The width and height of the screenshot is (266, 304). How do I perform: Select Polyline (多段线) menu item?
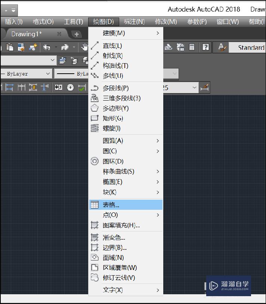point(126,88)
